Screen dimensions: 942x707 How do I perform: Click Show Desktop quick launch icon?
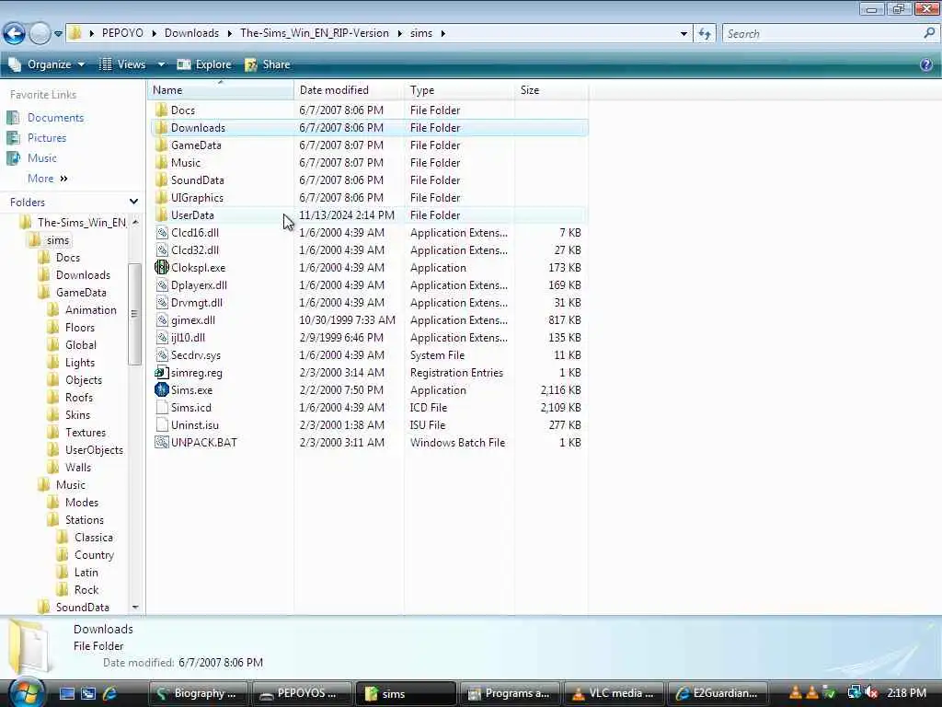tap(66, 694)
